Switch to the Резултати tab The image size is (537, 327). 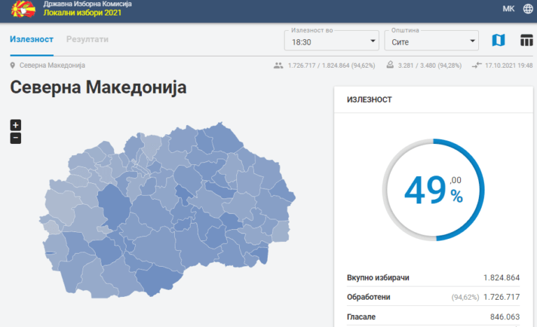pyautogui.click(x=87, y=39)
